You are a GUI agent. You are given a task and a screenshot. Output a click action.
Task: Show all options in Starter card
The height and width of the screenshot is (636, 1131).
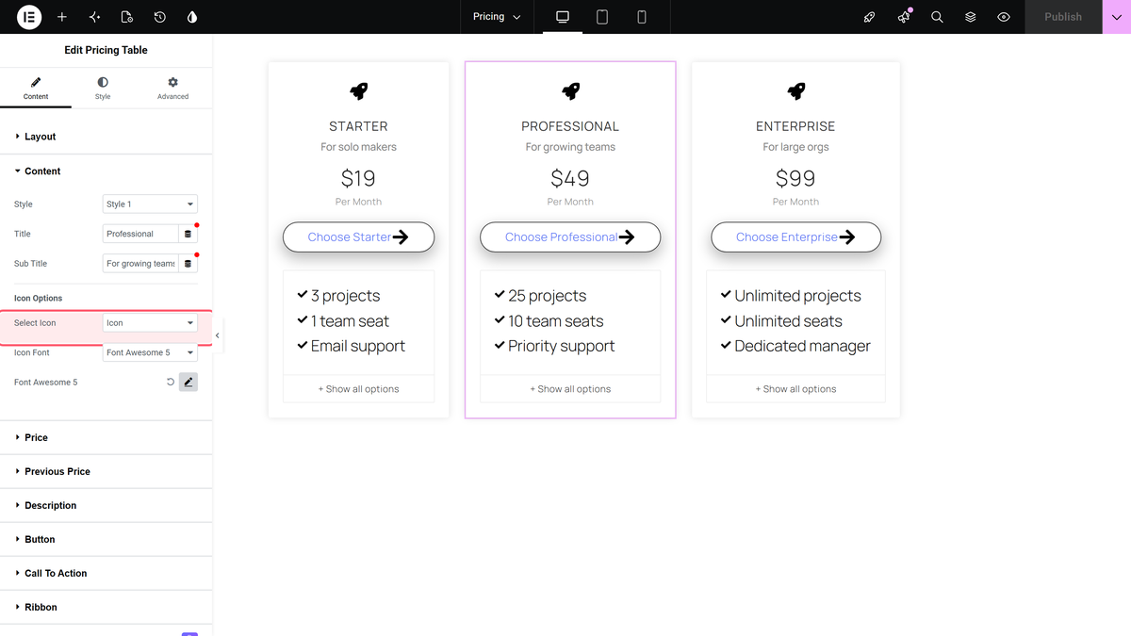click(358, 389)
